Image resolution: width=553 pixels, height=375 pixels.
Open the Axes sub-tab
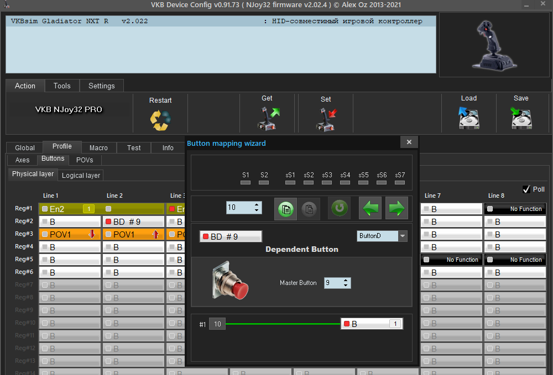click(x=22, y=160)
